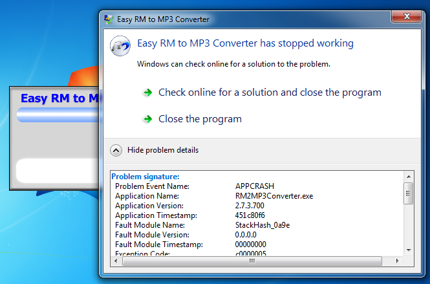
Task: Choose Close the program option
Action: (200, 119)
